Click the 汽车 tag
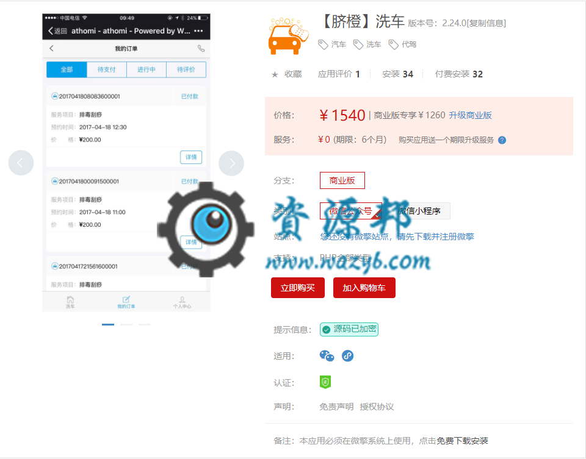Image resolution: width=586 pixels, height=459 pixels. point(339,44)
